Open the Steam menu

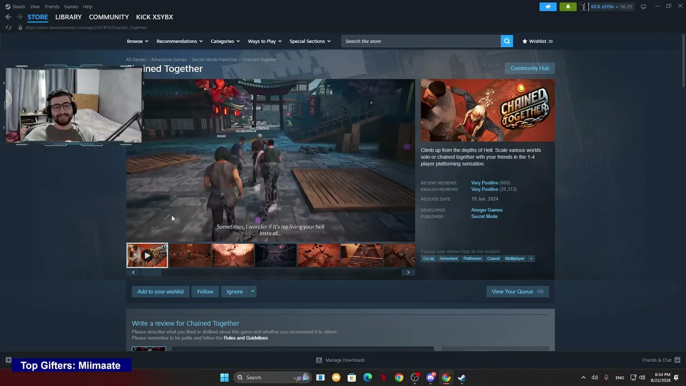19,6
